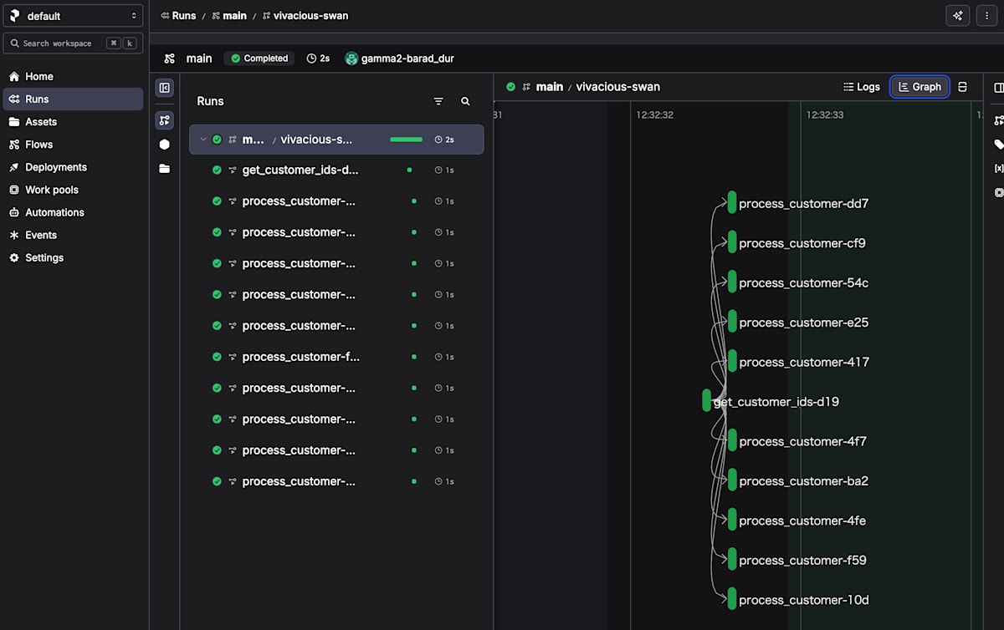Viewport: 1004px width, 630px height.
Task: Open the get_customer_ids task run row
Action: point(300,170)
